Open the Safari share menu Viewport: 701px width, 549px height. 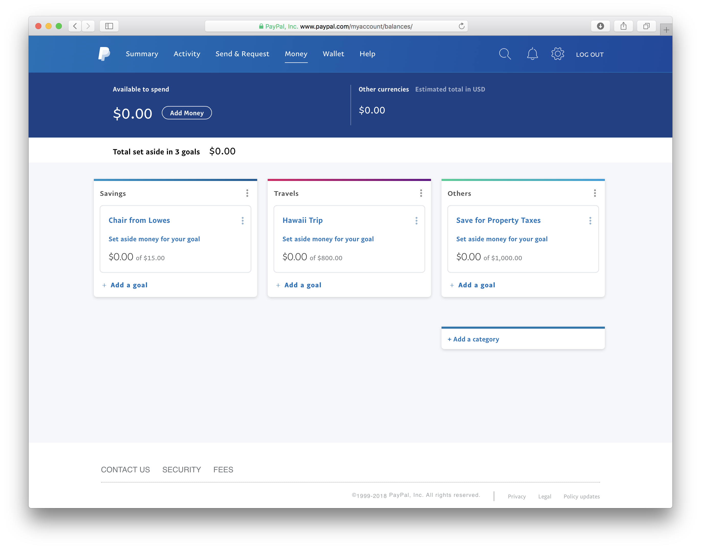(x=623, y=26)
